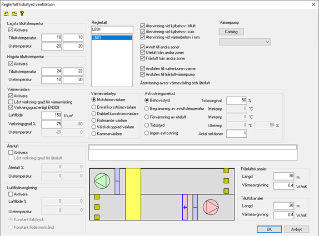Click the Katalog button

[231, 32]
